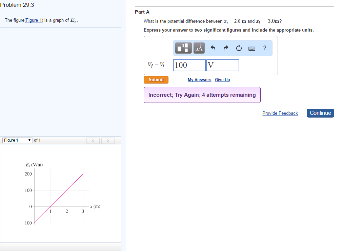Click the Incorrect; Try Again feedback message

click(202, 95)
